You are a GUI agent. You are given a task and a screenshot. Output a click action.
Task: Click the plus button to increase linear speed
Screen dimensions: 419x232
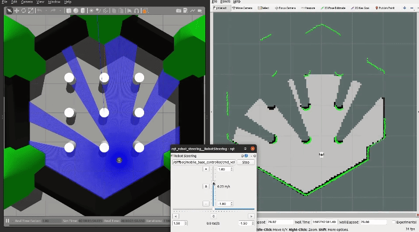tap(206, 169)
